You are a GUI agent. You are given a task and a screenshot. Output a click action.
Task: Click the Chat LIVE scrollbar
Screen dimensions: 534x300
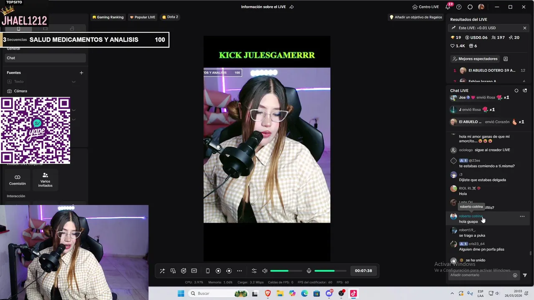(x=531, y=252)
